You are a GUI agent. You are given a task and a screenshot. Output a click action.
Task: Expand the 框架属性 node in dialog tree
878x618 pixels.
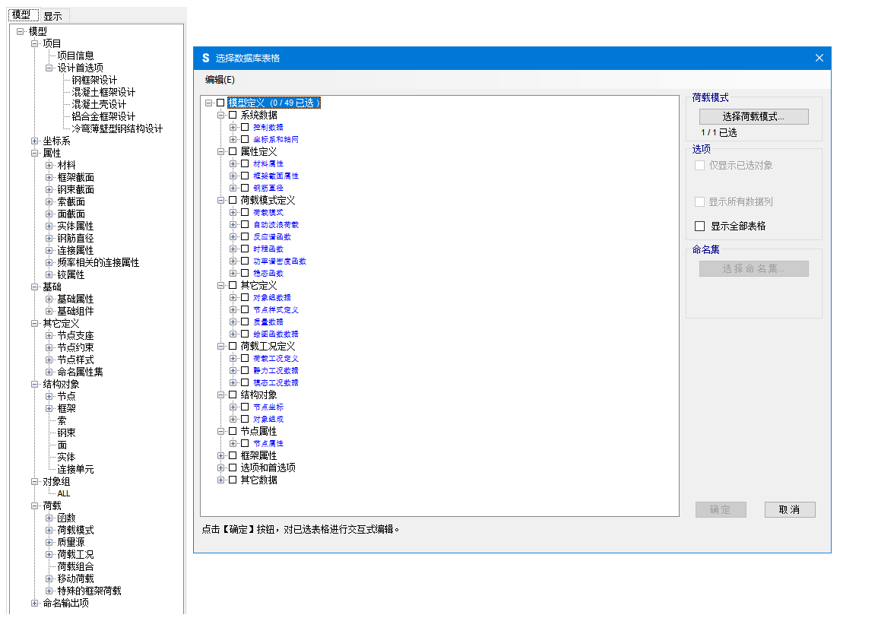tap(221, 455)
